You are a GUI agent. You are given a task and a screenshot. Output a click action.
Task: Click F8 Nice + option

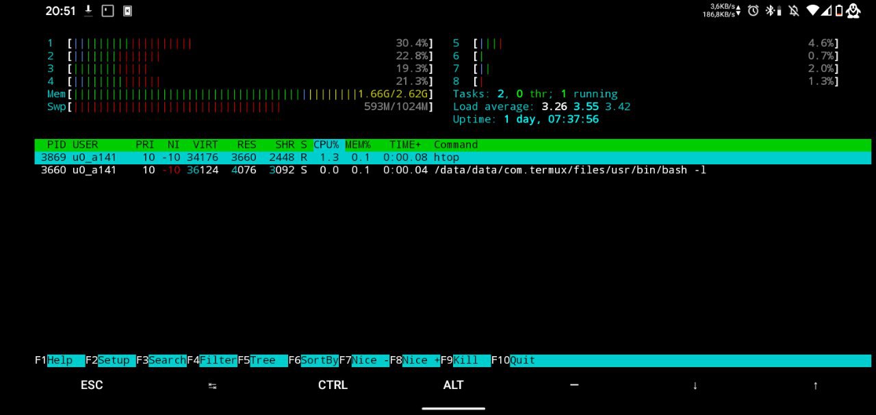point(414,360)
